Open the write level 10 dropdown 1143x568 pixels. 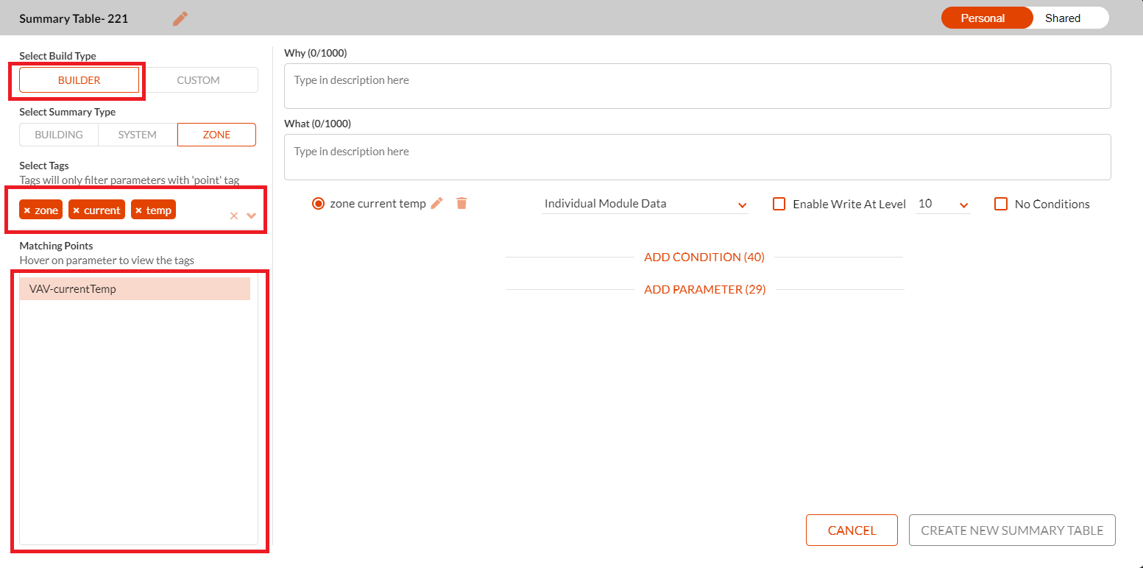[x=943, y=204]
